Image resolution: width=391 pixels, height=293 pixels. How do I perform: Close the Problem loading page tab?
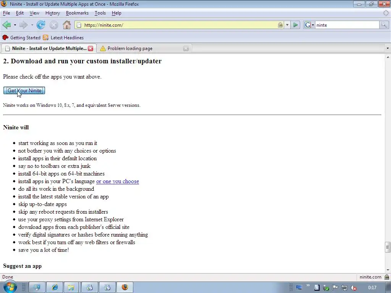tap(186, 48)
